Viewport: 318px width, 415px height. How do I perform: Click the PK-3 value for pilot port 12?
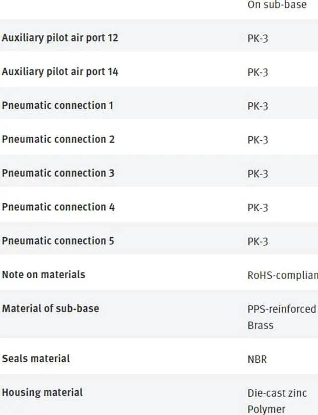point(257,38)
